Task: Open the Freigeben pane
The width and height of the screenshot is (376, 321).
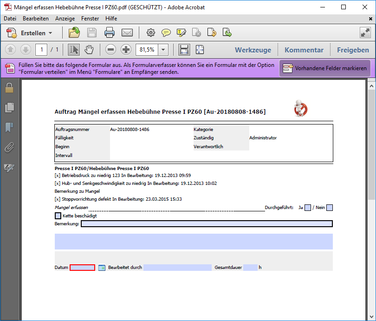Action: coord(353,50)
